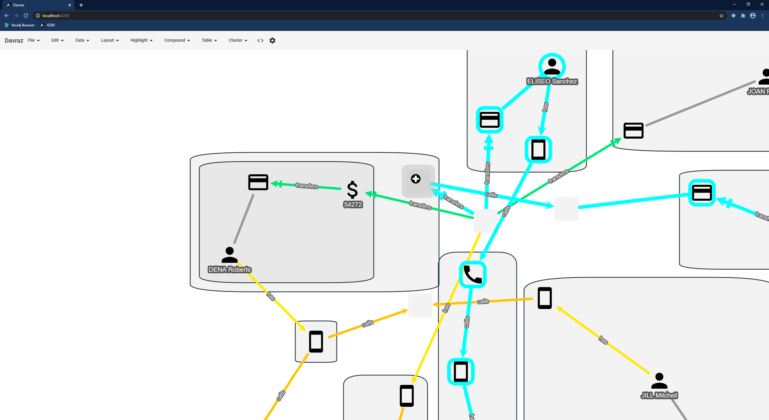Select the highlighted phone handset node

[473, 274]
